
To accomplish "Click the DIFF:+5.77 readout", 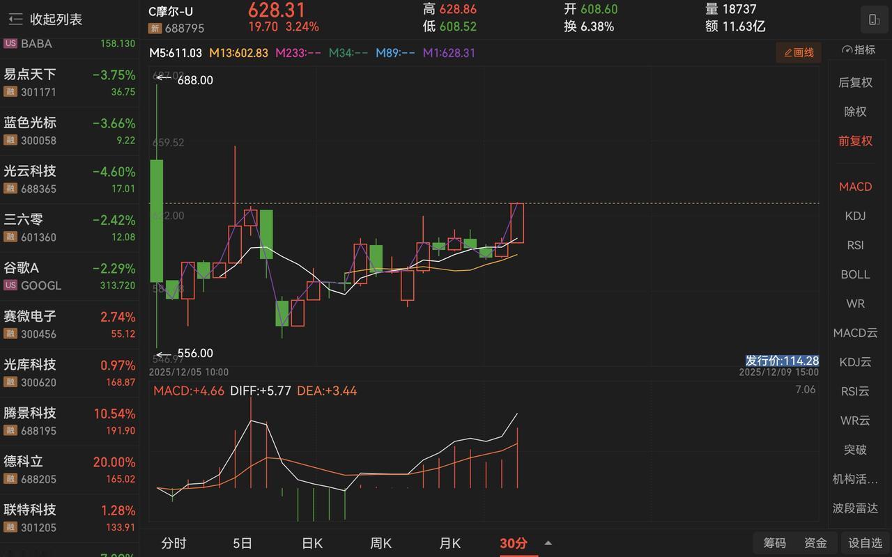I will pos(261,391).
